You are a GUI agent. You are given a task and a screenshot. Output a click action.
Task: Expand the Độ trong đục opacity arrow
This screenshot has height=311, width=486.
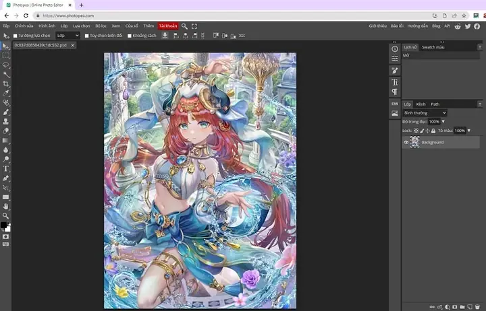click(443, 122)
